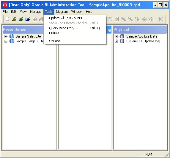Choose Options from Tools menu

[x=75, y=41]
